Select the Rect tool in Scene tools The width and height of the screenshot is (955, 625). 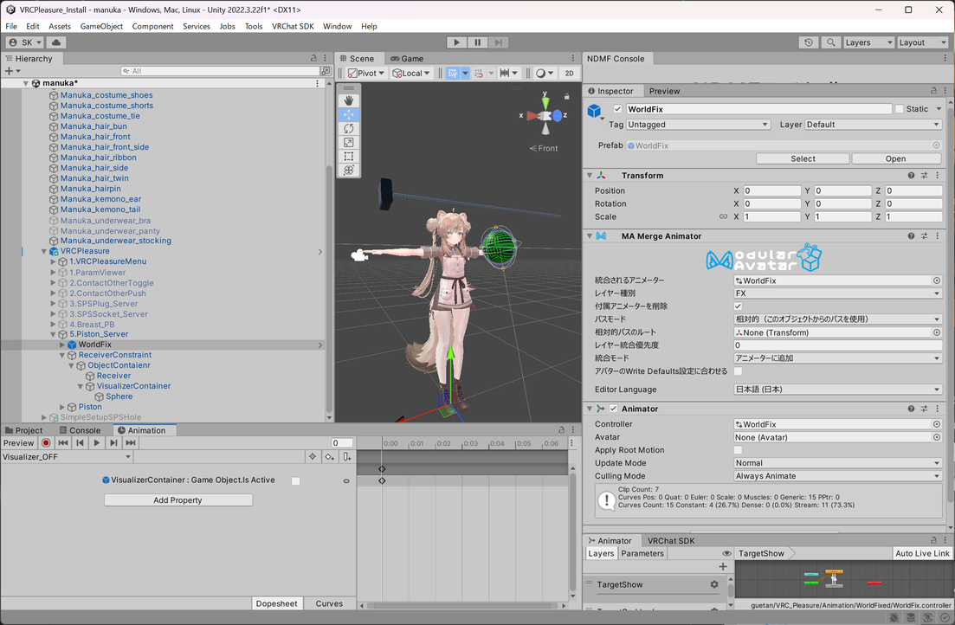348,157
